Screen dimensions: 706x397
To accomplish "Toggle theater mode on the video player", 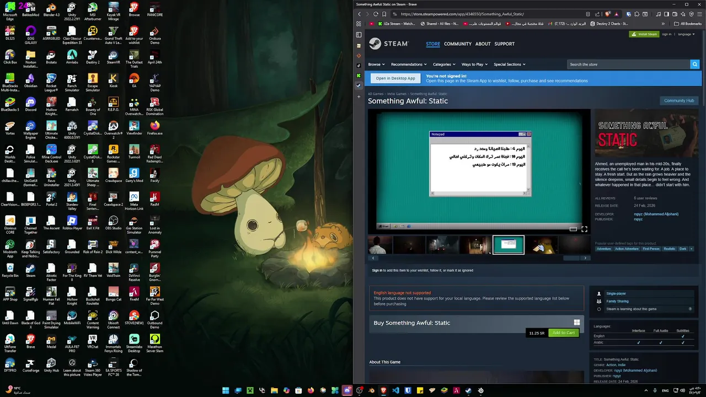I will click(x=573, y=229).
